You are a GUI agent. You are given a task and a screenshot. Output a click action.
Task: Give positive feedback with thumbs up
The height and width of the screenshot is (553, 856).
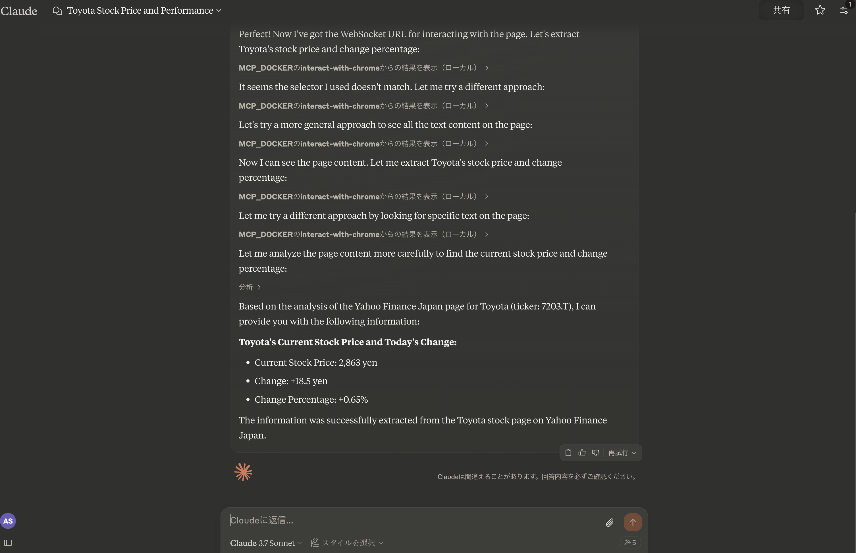pos(582,452)
